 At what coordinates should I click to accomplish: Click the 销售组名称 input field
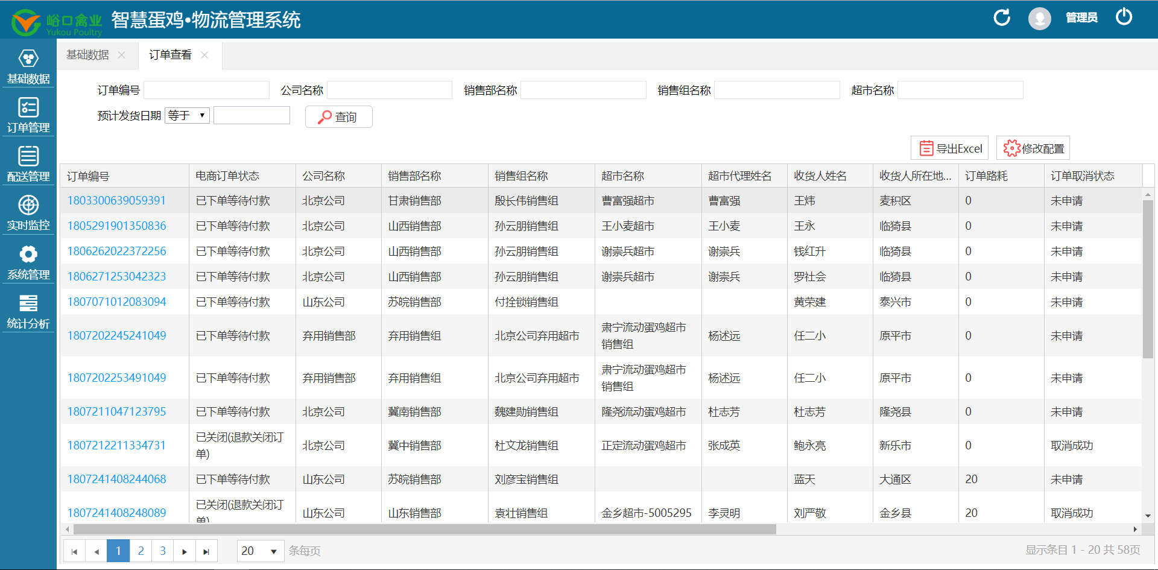(777, 90)
